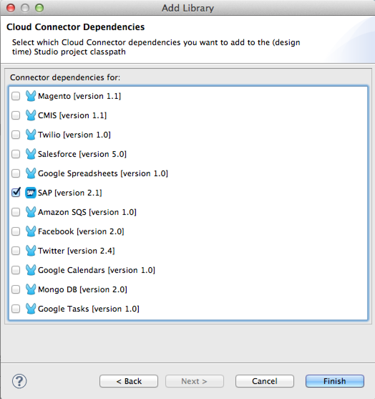This screenshot has height=399, width=375.
Task: Click the Facebook connector icon
Action: click(31, 231)
